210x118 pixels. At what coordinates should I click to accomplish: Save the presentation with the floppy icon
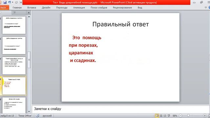click(5, 2)
